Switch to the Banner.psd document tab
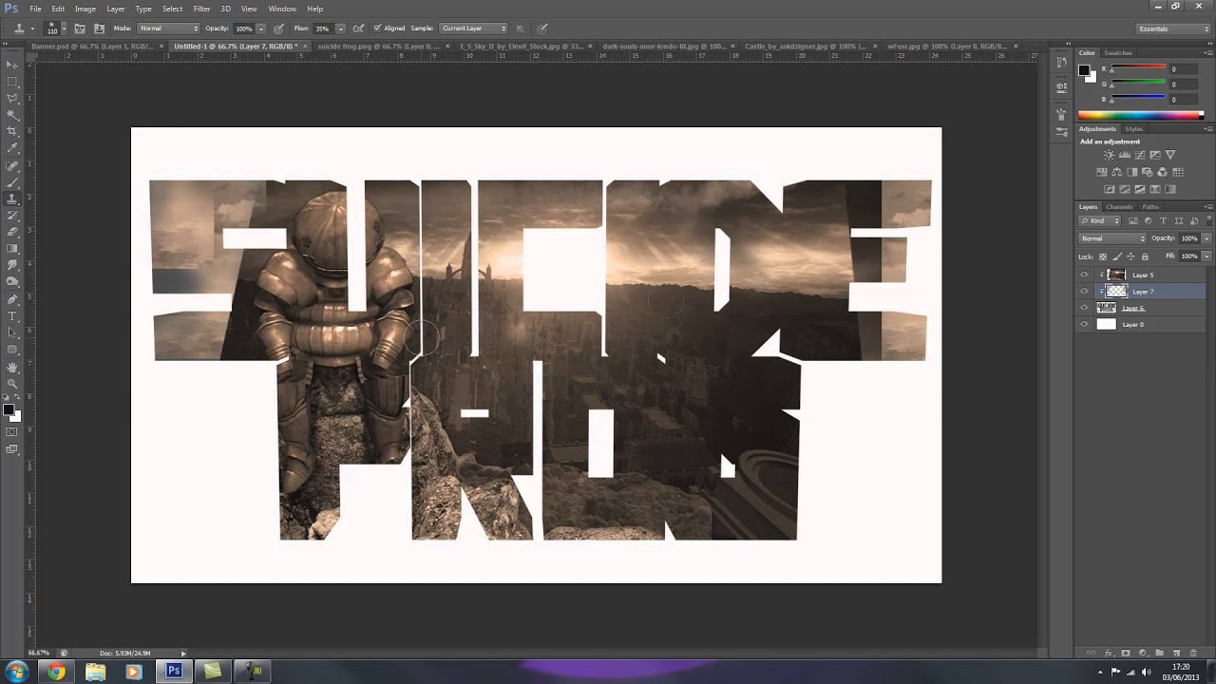Screen dimensions: 1216x684 94,46
